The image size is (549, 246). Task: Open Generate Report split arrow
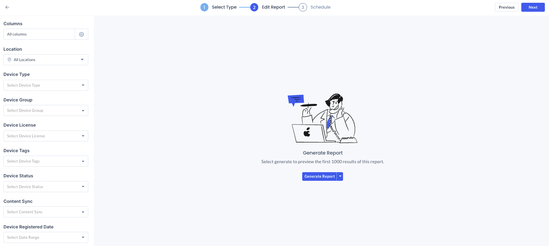pyautogui.click(x=340, y=176)
